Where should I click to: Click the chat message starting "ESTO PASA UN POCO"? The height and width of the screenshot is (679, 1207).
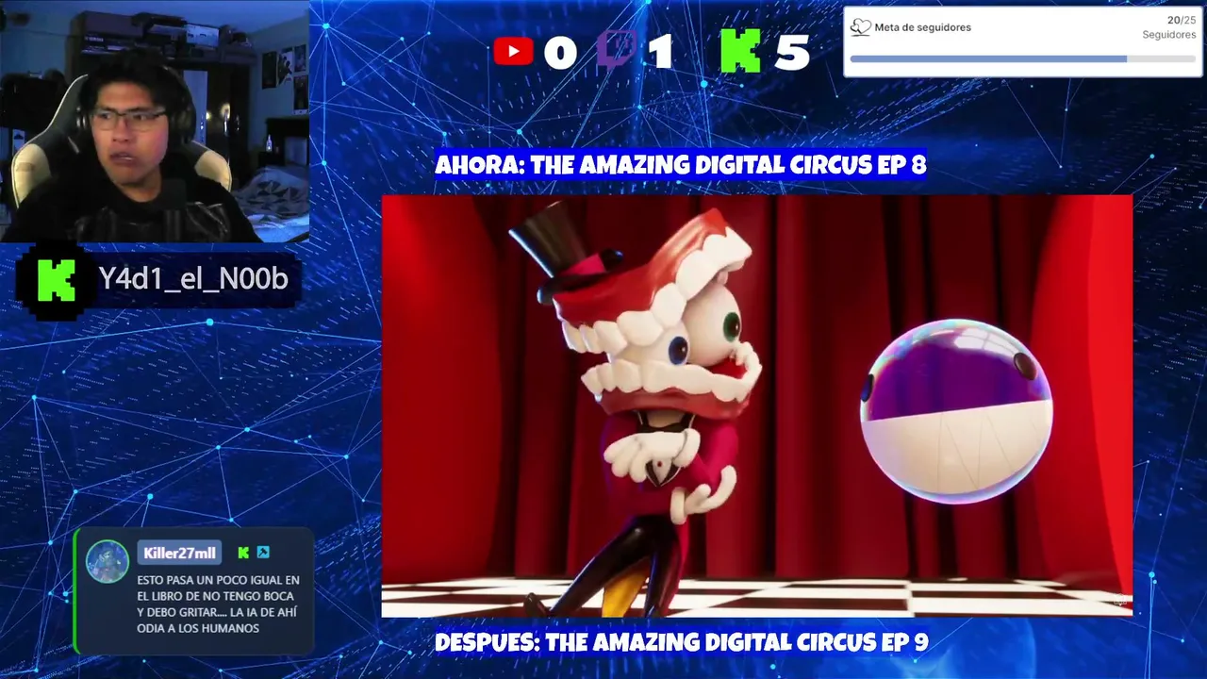click(219, 604)
